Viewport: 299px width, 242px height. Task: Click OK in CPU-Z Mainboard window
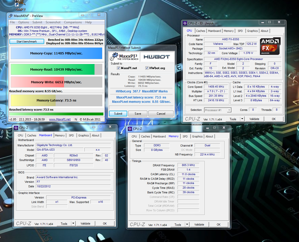[105, 224]
